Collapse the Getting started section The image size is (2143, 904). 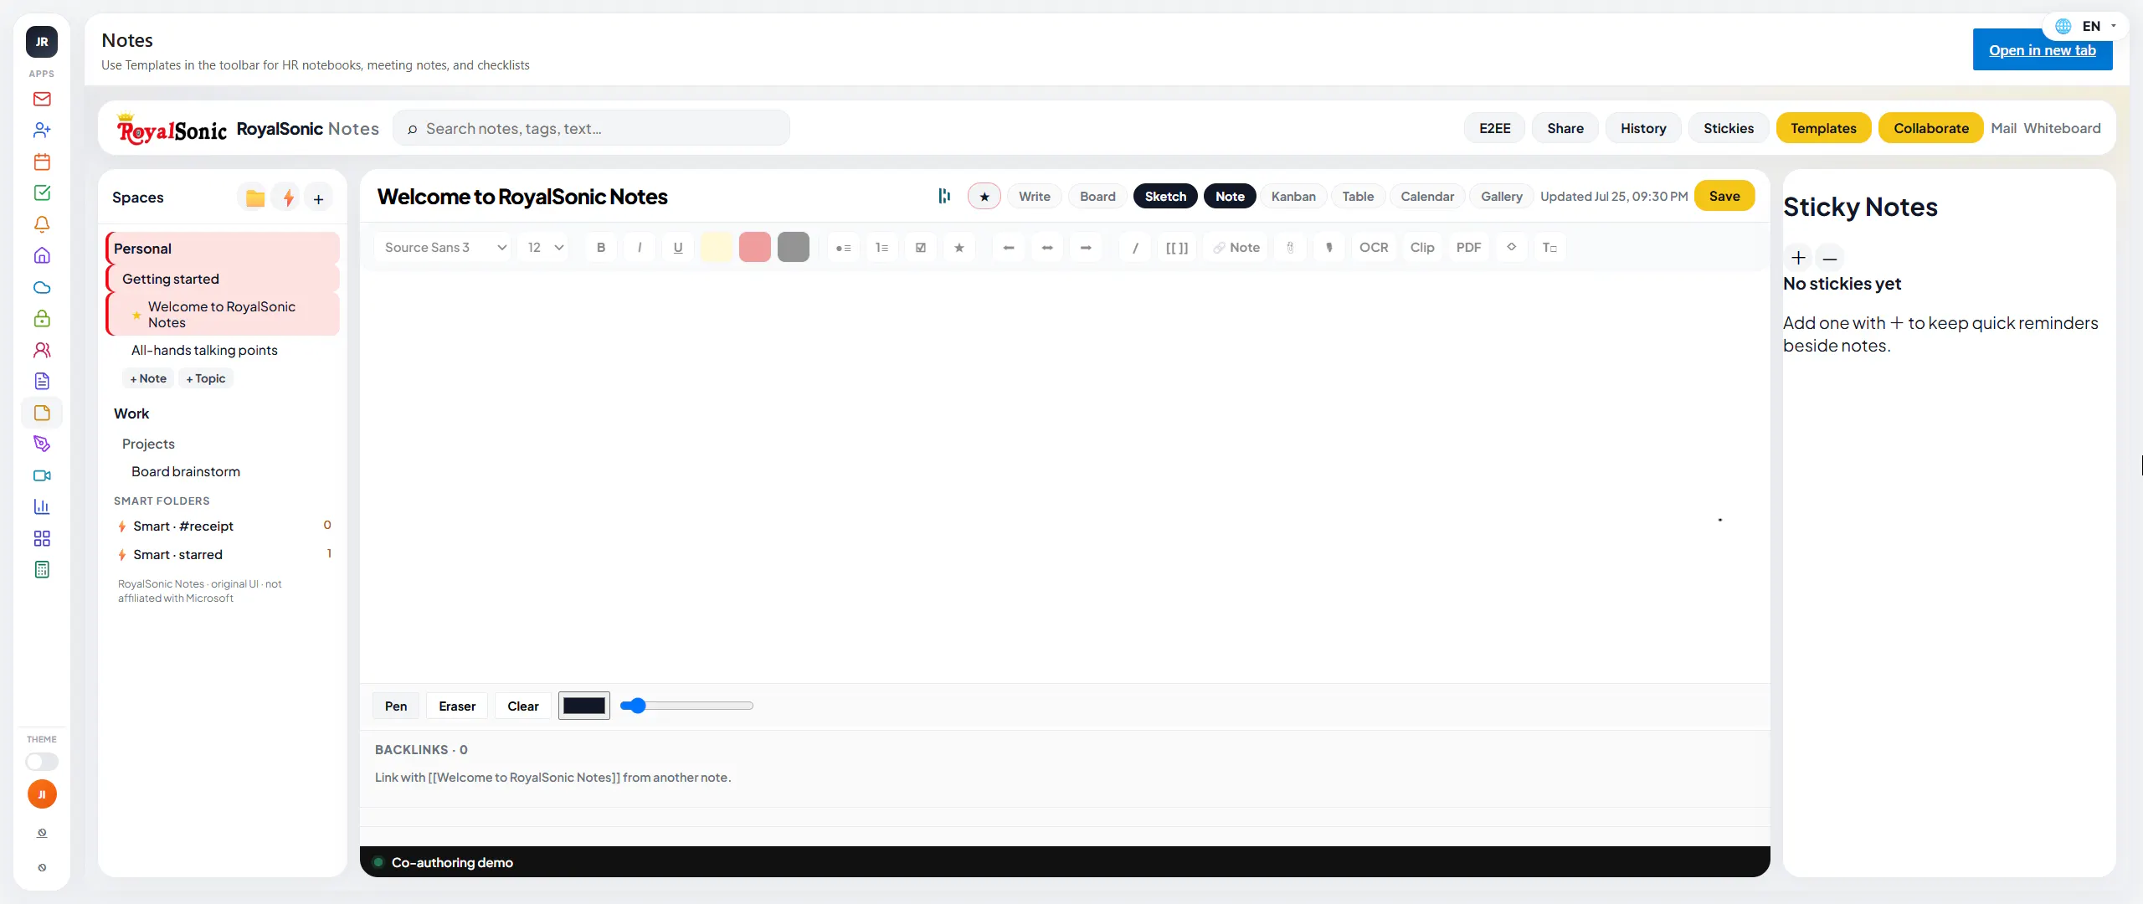coord(223,279)
